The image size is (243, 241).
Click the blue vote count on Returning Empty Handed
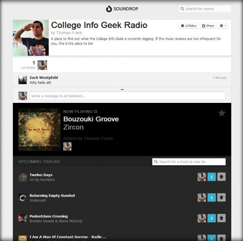[211, 197]
